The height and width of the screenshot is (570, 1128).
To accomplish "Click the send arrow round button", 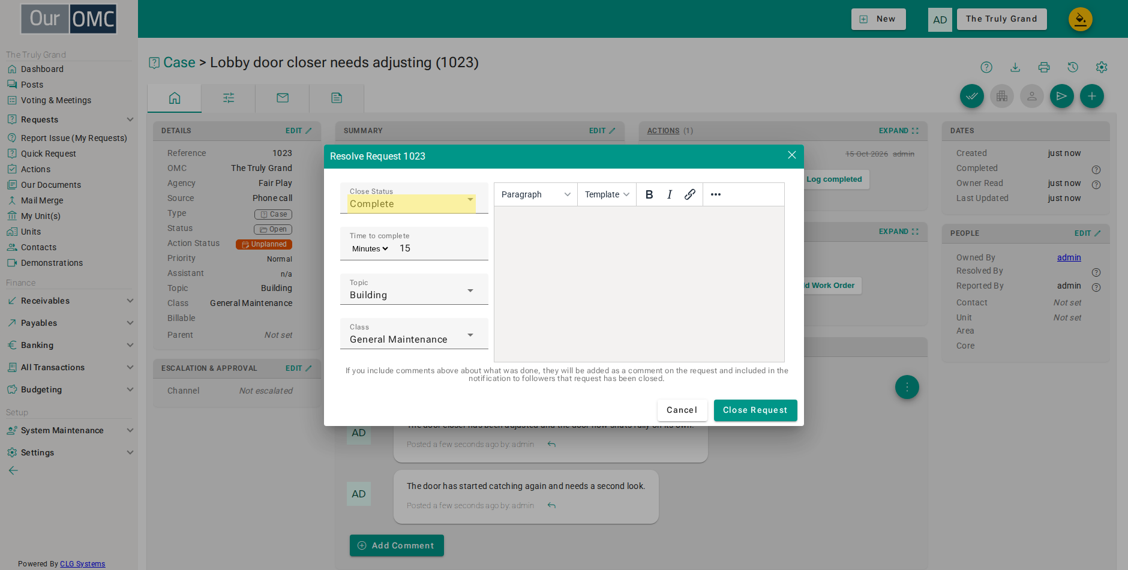I will [1062, 96].
